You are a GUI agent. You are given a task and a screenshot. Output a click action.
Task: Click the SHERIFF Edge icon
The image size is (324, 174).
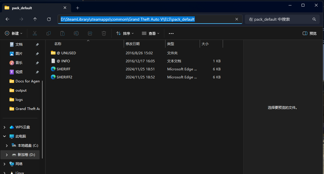tap(53, 69)
